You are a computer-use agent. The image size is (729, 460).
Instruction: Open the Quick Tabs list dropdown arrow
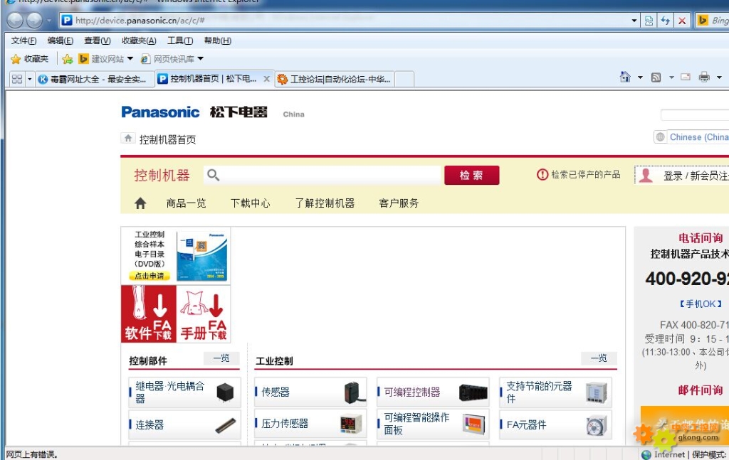[30, 80]
